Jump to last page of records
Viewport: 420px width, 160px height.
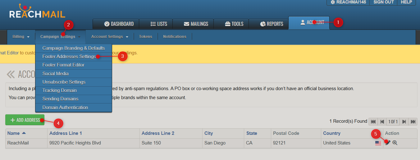pyautogui.click(x=413, y=121)
